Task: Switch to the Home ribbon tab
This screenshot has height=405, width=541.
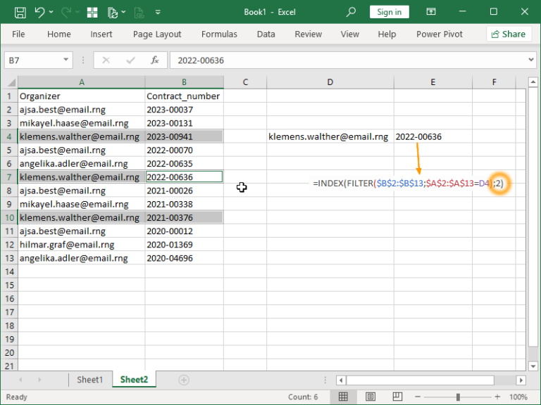Action: click(x=59, y=34)
